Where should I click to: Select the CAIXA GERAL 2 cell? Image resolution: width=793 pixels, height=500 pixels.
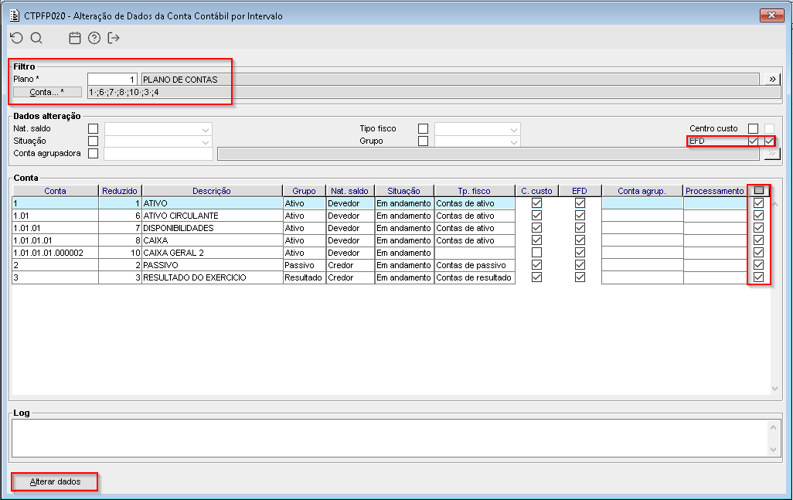[212, 253]
